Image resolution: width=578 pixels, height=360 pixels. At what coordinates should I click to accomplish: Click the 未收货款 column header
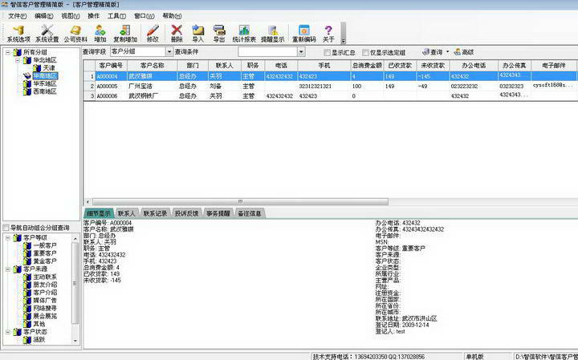[433, 66]
